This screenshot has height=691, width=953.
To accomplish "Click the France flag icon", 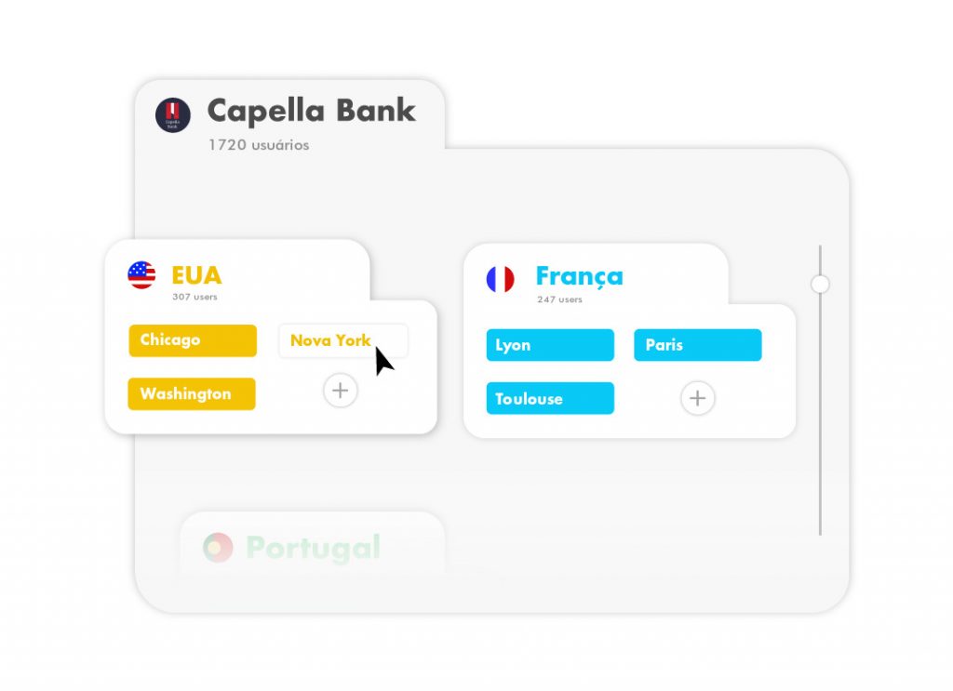I will [x=500, y=279].
